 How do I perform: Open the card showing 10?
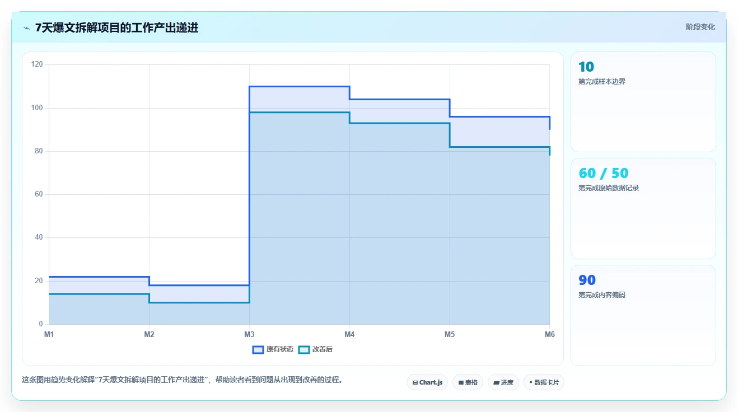click(x=643, y=102)
